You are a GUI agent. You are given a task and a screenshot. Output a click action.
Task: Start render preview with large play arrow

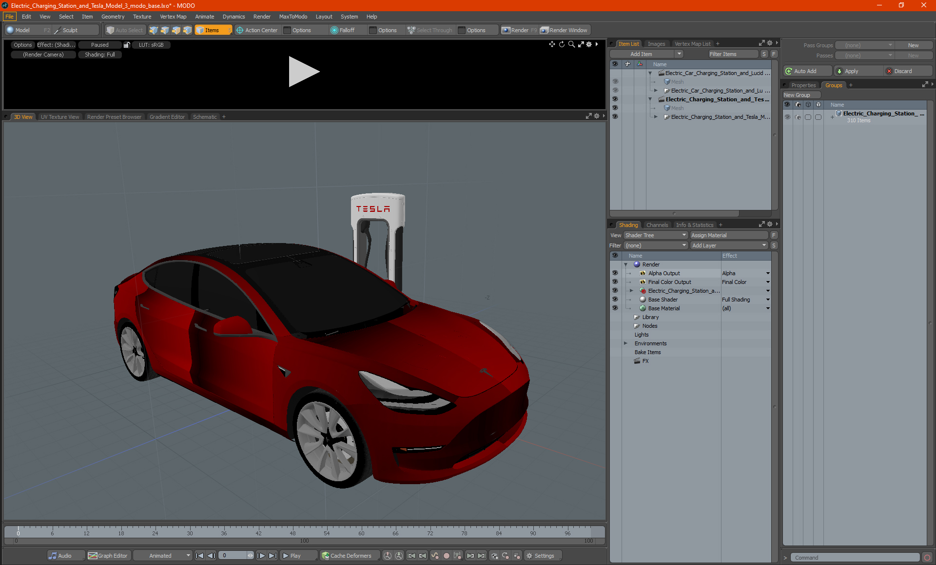pos(303,72)
